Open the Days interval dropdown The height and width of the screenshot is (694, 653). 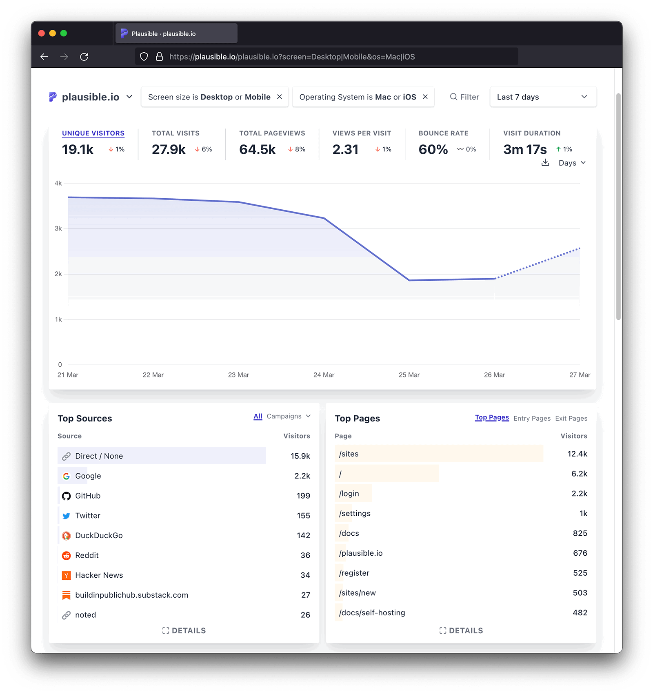(x=572, y=163)
